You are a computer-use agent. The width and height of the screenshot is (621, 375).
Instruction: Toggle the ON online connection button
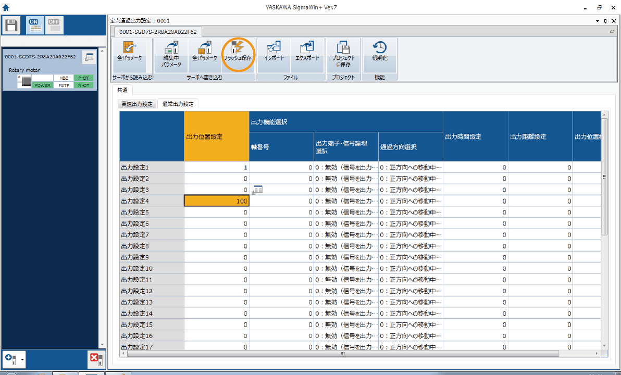click(34, 25)
